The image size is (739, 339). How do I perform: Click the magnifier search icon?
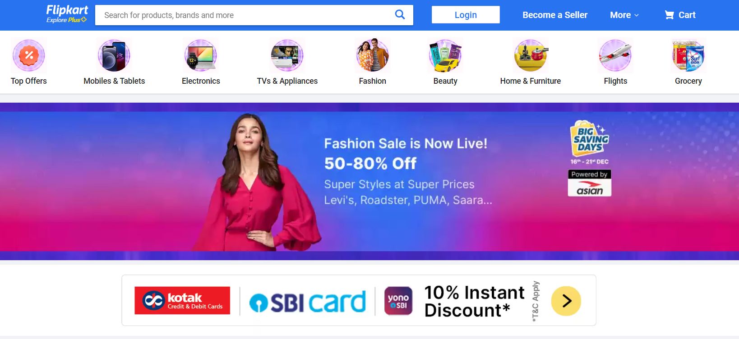pos(400,14)
